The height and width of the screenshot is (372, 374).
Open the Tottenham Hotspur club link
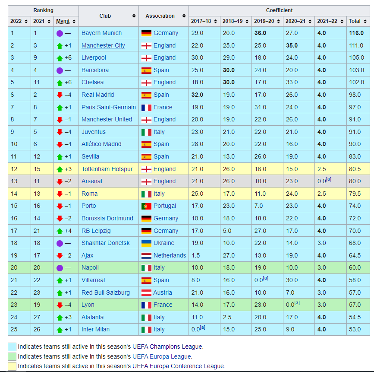tap(107, 169)
